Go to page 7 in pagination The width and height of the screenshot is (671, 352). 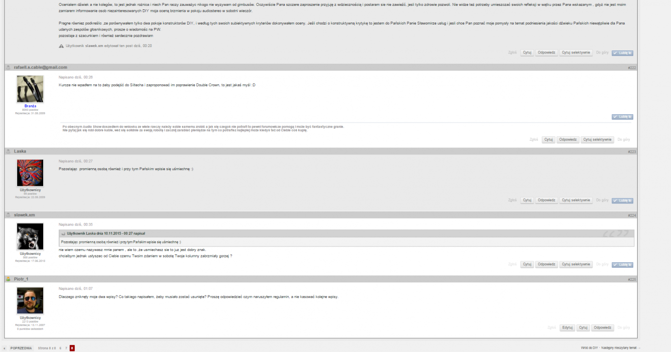(66, 348)
